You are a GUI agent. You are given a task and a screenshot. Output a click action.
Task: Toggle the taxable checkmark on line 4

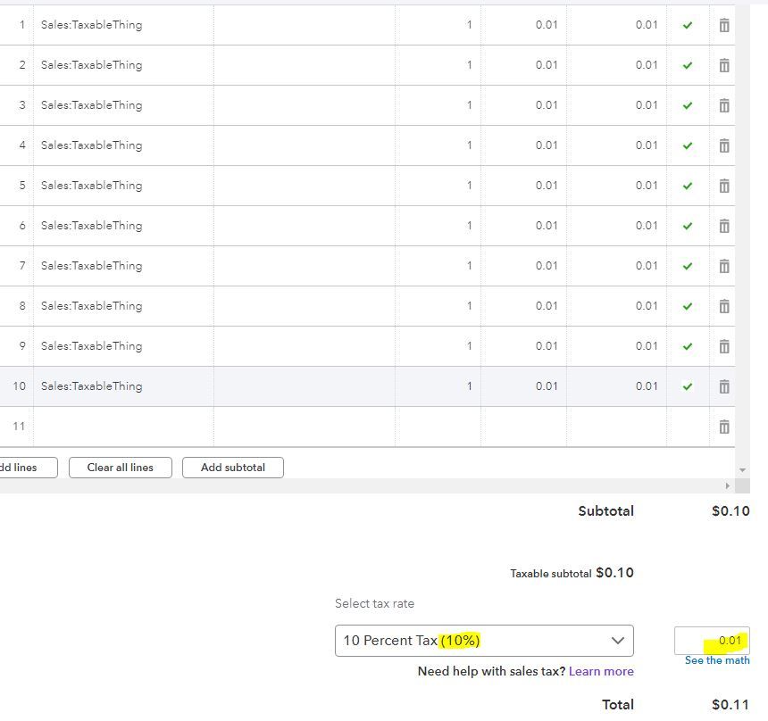688,145
